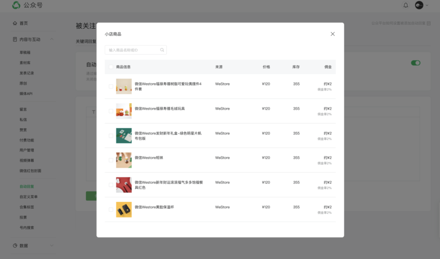The height and width of the screenshot is (259, 440).
Task: Expand the 数据 section chevron
Action: (x=52, y=246)
